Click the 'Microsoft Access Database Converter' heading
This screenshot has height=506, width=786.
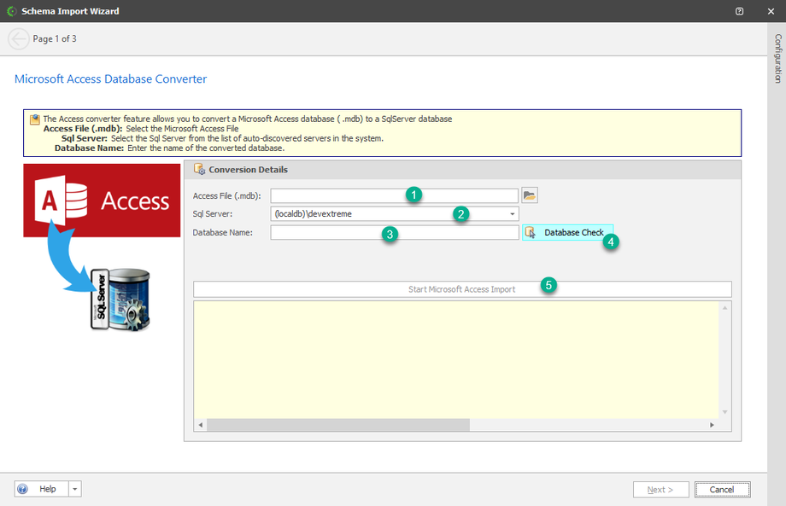tap(111, 79)
